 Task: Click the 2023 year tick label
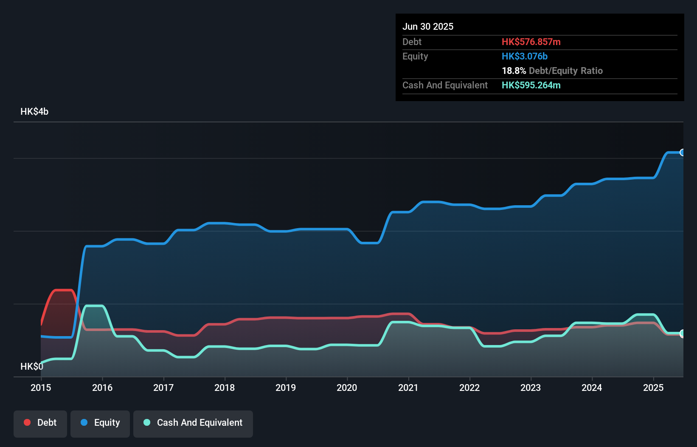pos(531,388)
